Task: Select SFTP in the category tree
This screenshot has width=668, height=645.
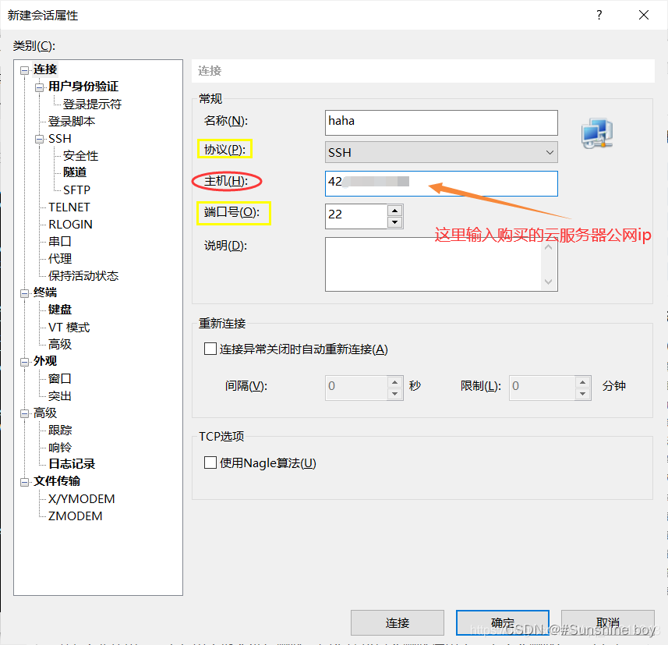Action: (76, 190)
